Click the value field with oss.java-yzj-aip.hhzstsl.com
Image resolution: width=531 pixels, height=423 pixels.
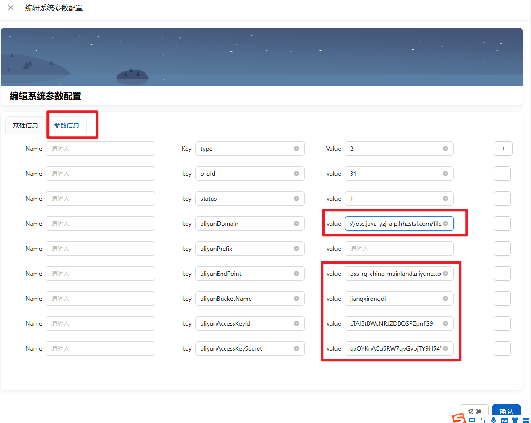399,224
